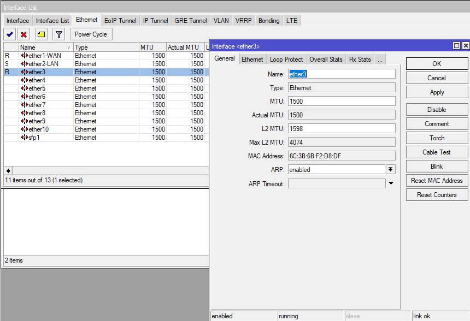Open the Loop Protect tab
Image resolution: width=470 pixels, height=321 pixels.
point(286,60)
